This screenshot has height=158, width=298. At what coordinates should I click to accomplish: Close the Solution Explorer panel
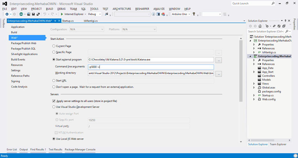point(289,21)
